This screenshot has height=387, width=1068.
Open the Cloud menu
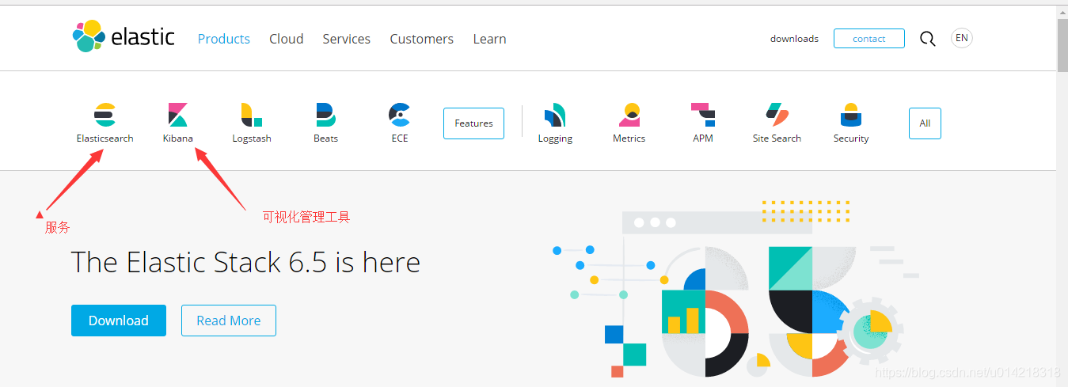pyautogui.click(x=287, y=39)
